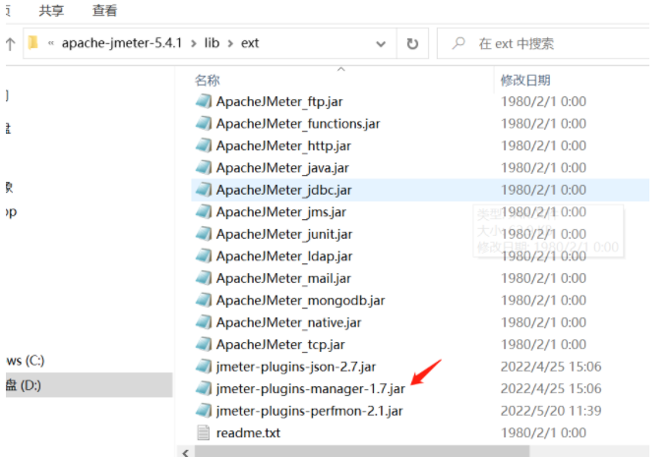Click in the 在 ext 中搜索 search box
This screenshot has width=672, height=457.
(543, 43)
